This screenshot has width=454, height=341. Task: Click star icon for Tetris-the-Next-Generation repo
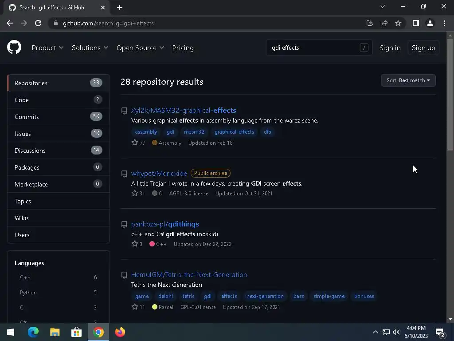(x=135, y=307)
